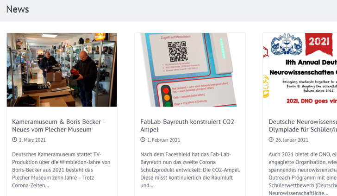Click the excerpt starting Auch 2021 bietet die DNO
Viewport: 337px width, 196px height.
tap(303, 174)
